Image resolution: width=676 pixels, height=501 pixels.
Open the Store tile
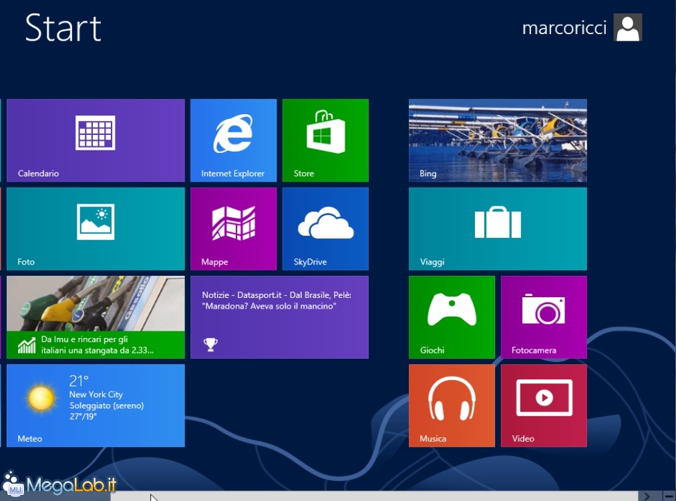325,140
